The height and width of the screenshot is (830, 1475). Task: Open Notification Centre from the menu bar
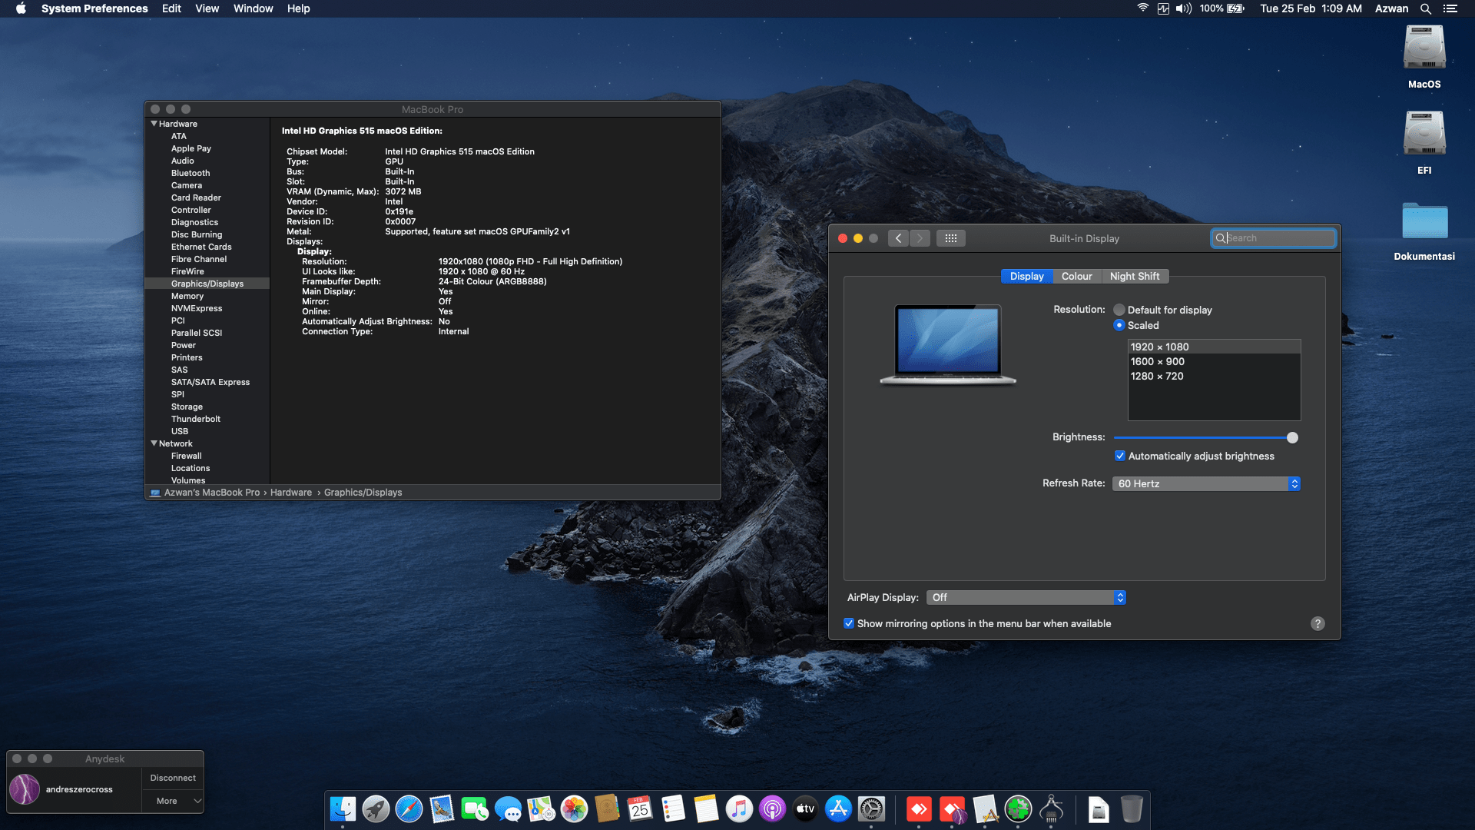point(1450,8)
